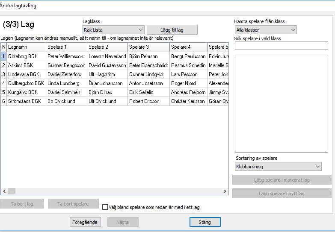
Task: Select the Strömstads BGK team name cell
Action: tap(26, 101)
